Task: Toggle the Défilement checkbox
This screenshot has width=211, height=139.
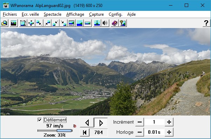Action: 40,120
